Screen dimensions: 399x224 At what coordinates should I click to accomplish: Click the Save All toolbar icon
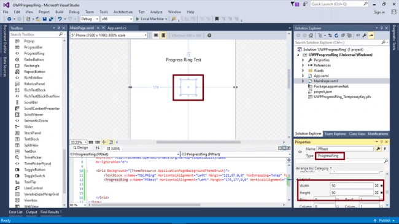(51, 19)
